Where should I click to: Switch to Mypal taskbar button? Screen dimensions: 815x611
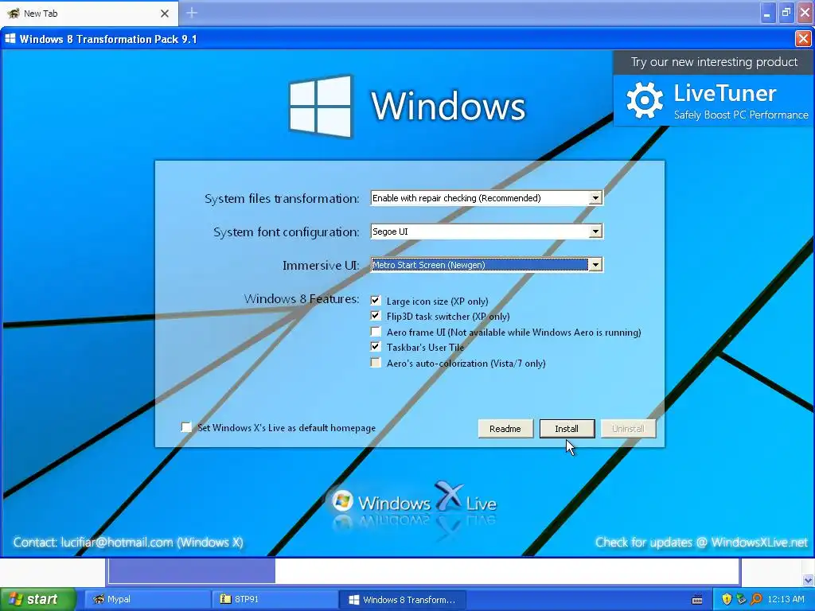146,600
